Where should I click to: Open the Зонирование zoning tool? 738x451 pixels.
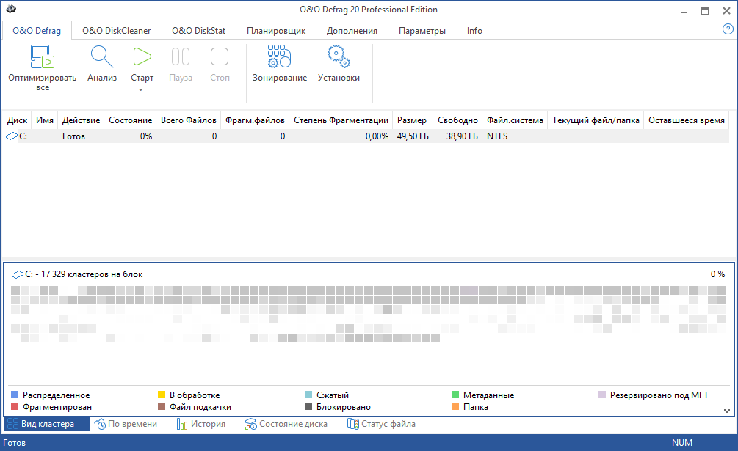[x=280, y=56]
